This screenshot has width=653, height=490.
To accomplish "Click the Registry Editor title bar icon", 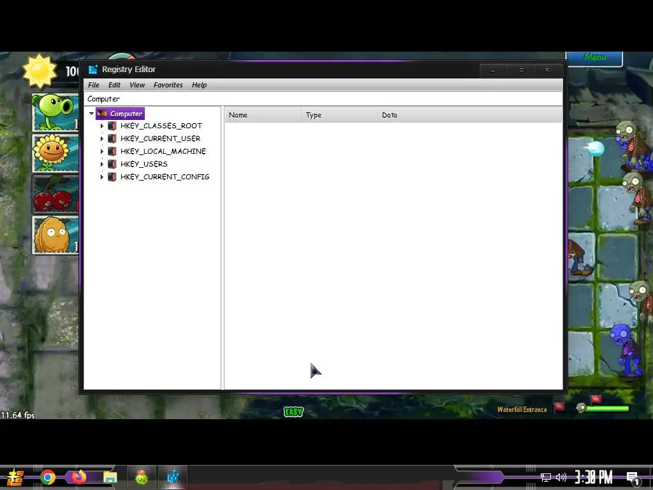I will click(x=93, y=69).
